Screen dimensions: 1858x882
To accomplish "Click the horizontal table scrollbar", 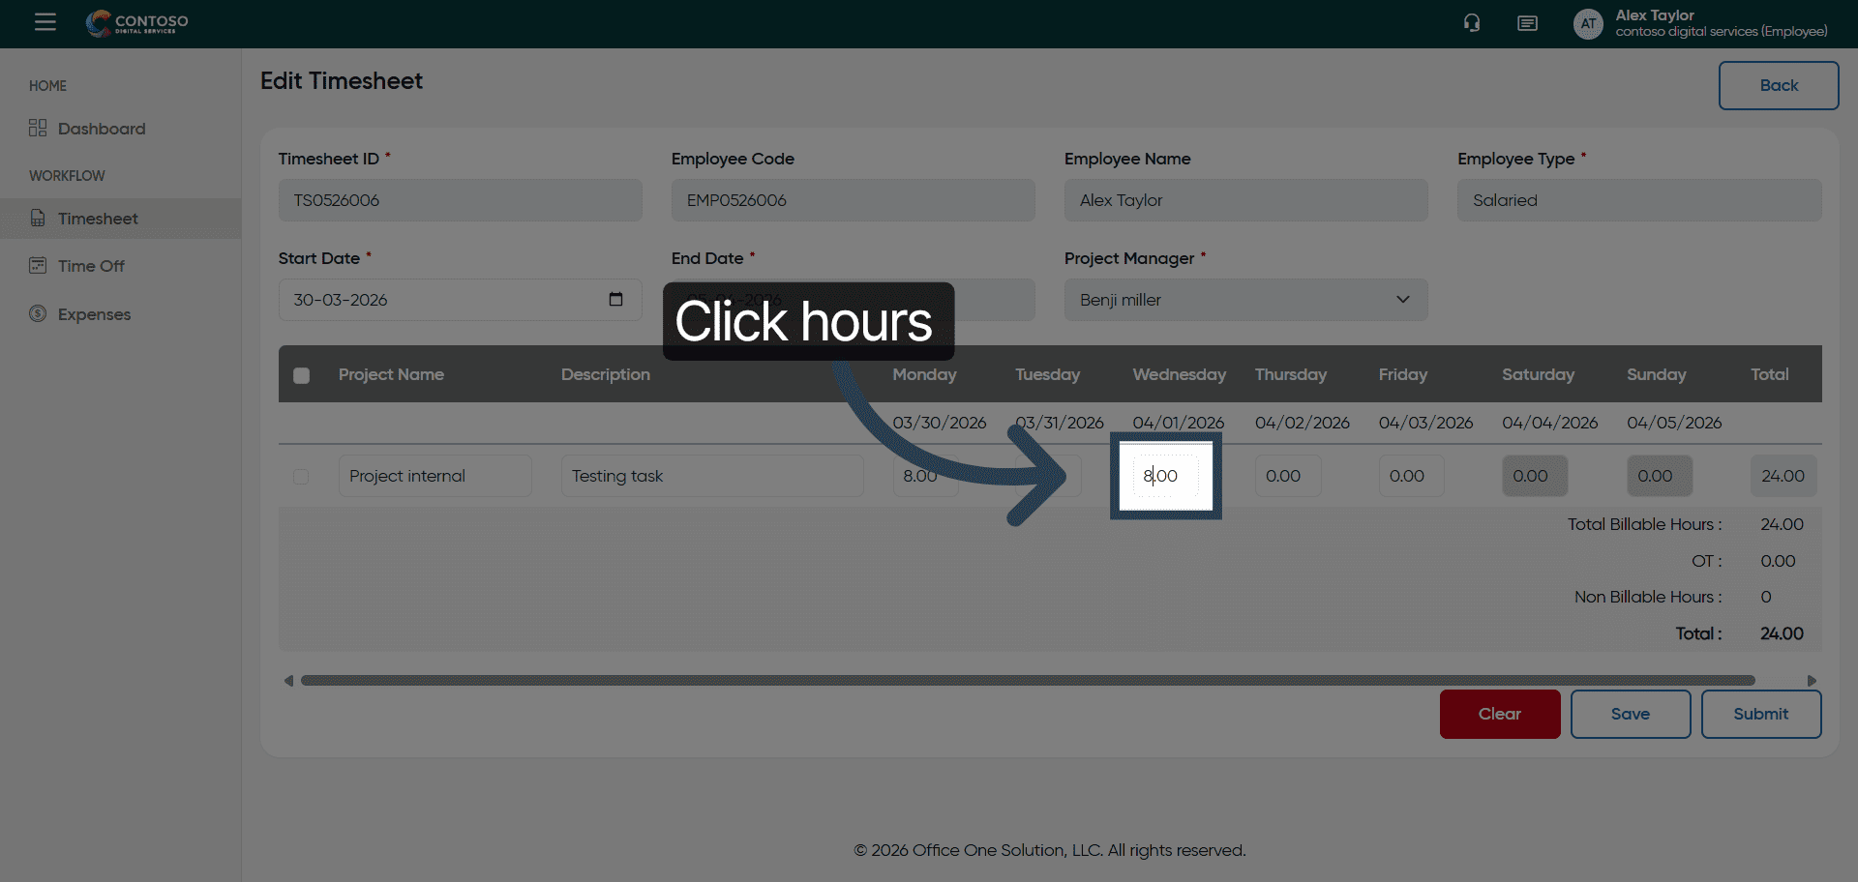I will coord(1026,681).
